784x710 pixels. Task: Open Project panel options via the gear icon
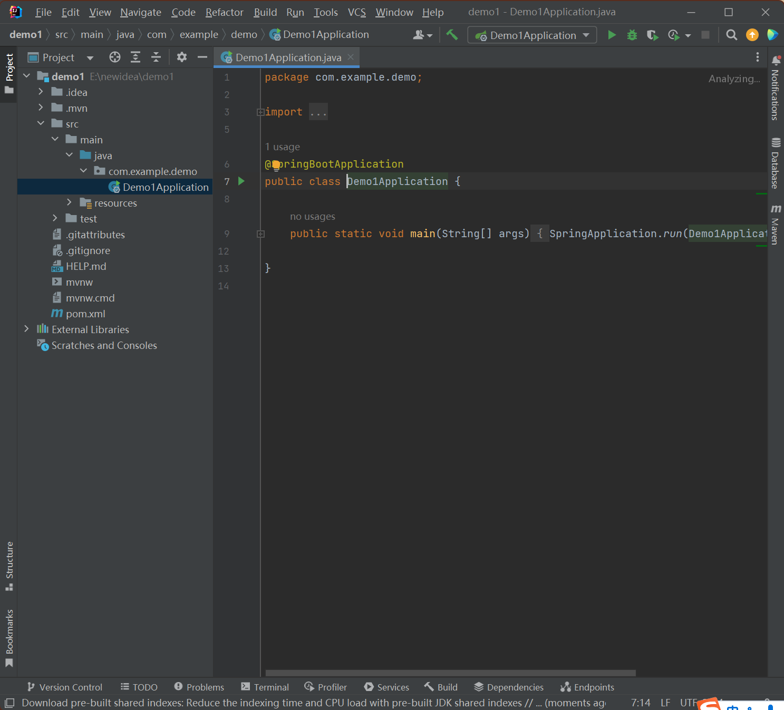click(x=181, y=57)
